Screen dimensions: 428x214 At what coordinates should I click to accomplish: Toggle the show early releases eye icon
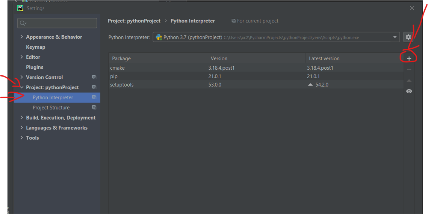pyautogui.click(x=409, y=91)
